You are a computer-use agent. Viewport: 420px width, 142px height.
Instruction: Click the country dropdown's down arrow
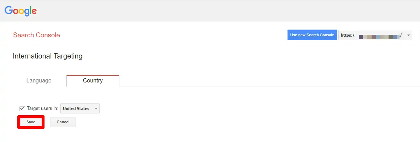96,109
